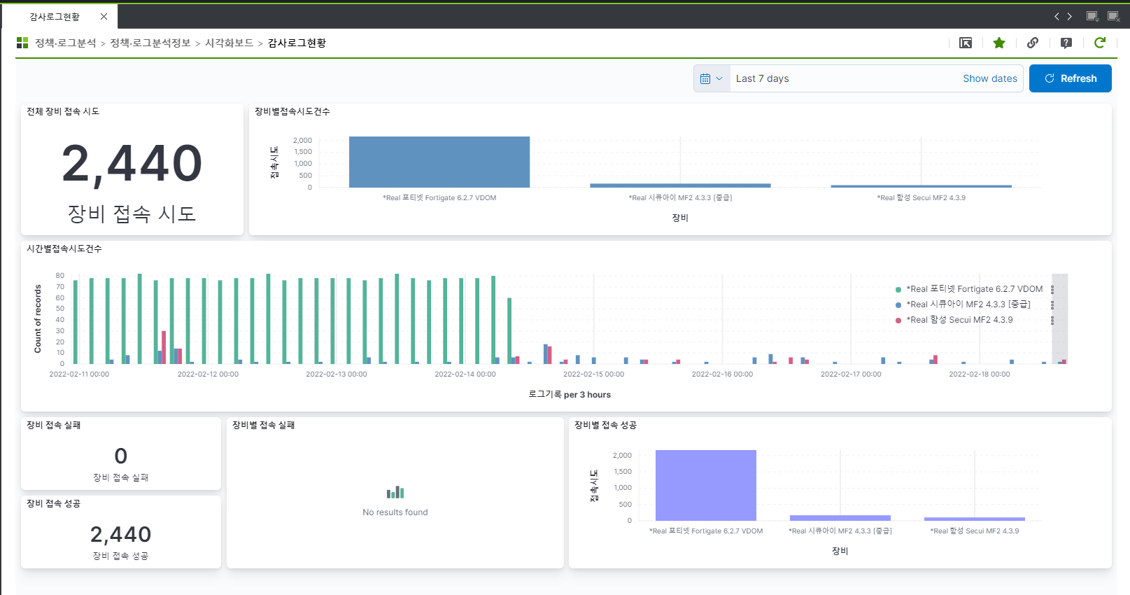Viewport: 1130px width, 595px height.
Task: Click 로그기록 per 3 hours axis label
Action: point(570,395)
